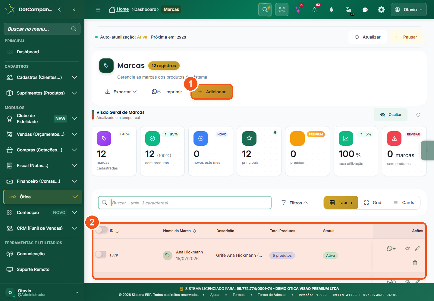Viewport: 434px width, 301px height.
Task: Collapse sidebar with the left arrow
Action: coord(60,10)
